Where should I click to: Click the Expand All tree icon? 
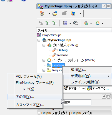coord(48,23)
